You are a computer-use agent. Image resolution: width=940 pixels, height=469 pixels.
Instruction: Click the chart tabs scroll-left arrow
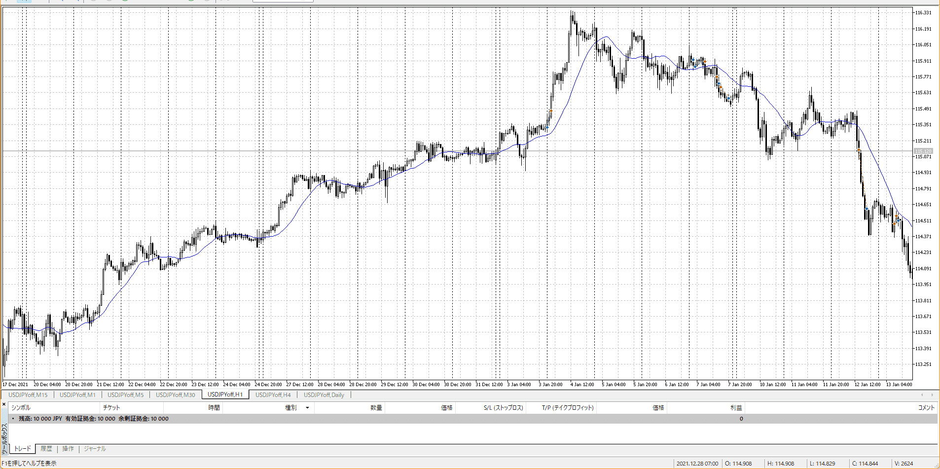(922, 395)
